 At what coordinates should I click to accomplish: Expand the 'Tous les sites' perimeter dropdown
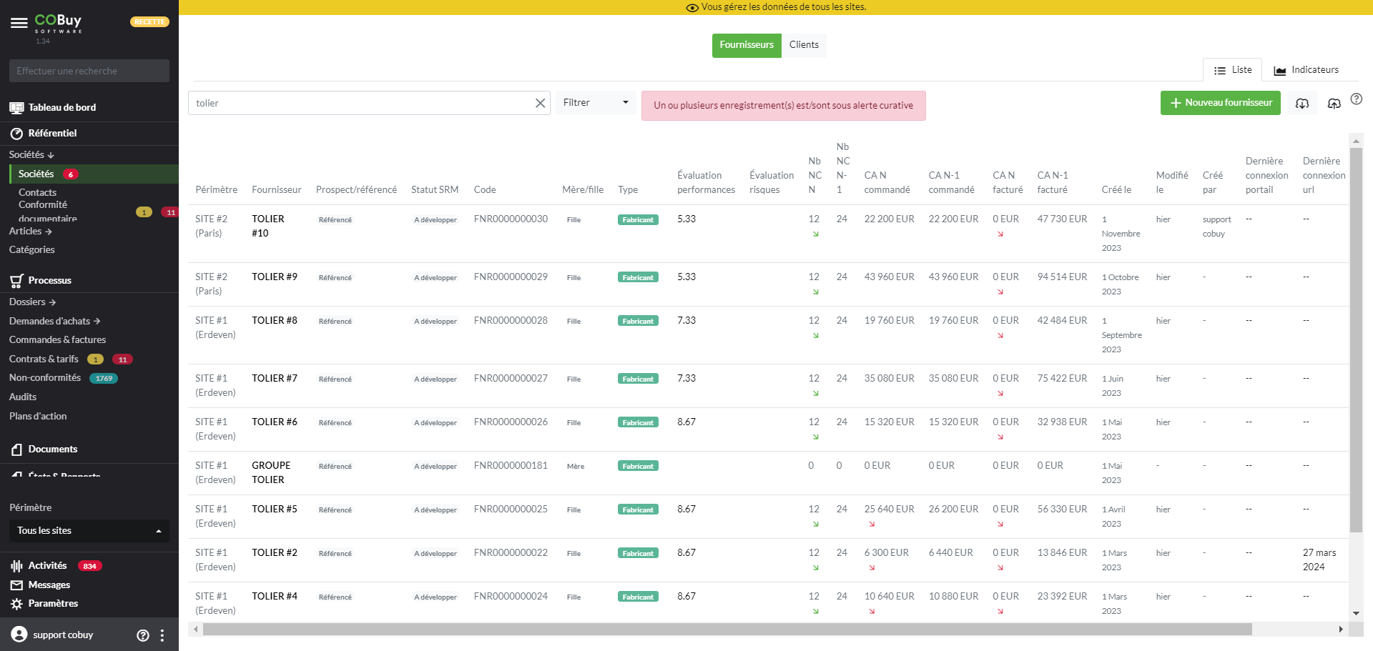pyautogui.click(x=89, y=531)
